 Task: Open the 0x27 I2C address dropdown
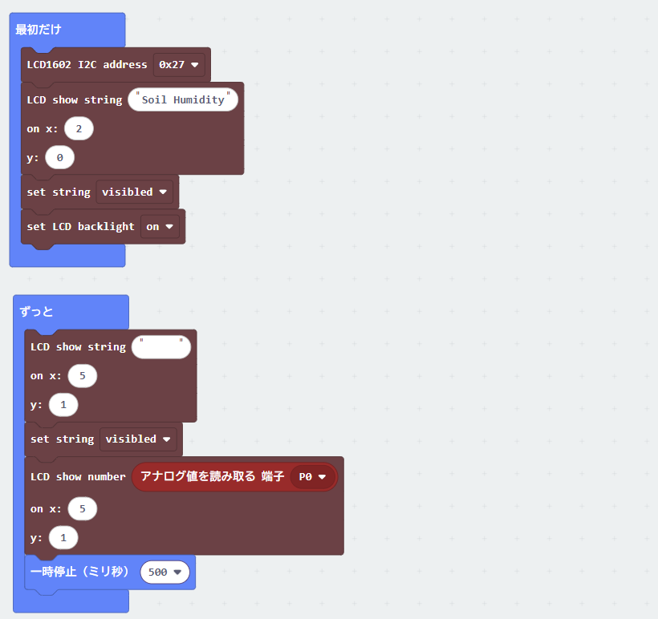179,65
